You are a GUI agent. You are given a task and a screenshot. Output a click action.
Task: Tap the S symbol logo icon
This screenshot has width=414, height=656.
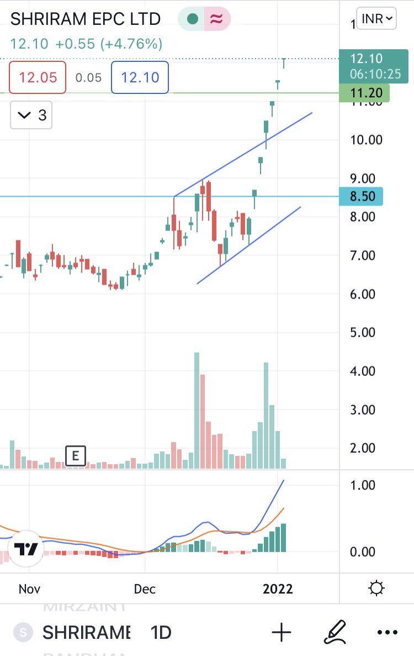(23, 632)
